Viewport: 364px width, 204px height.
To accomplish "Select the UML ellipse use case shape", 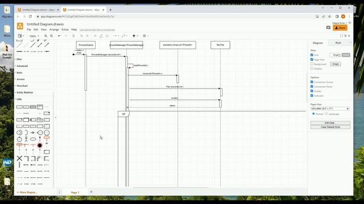I will coord(33,139).
